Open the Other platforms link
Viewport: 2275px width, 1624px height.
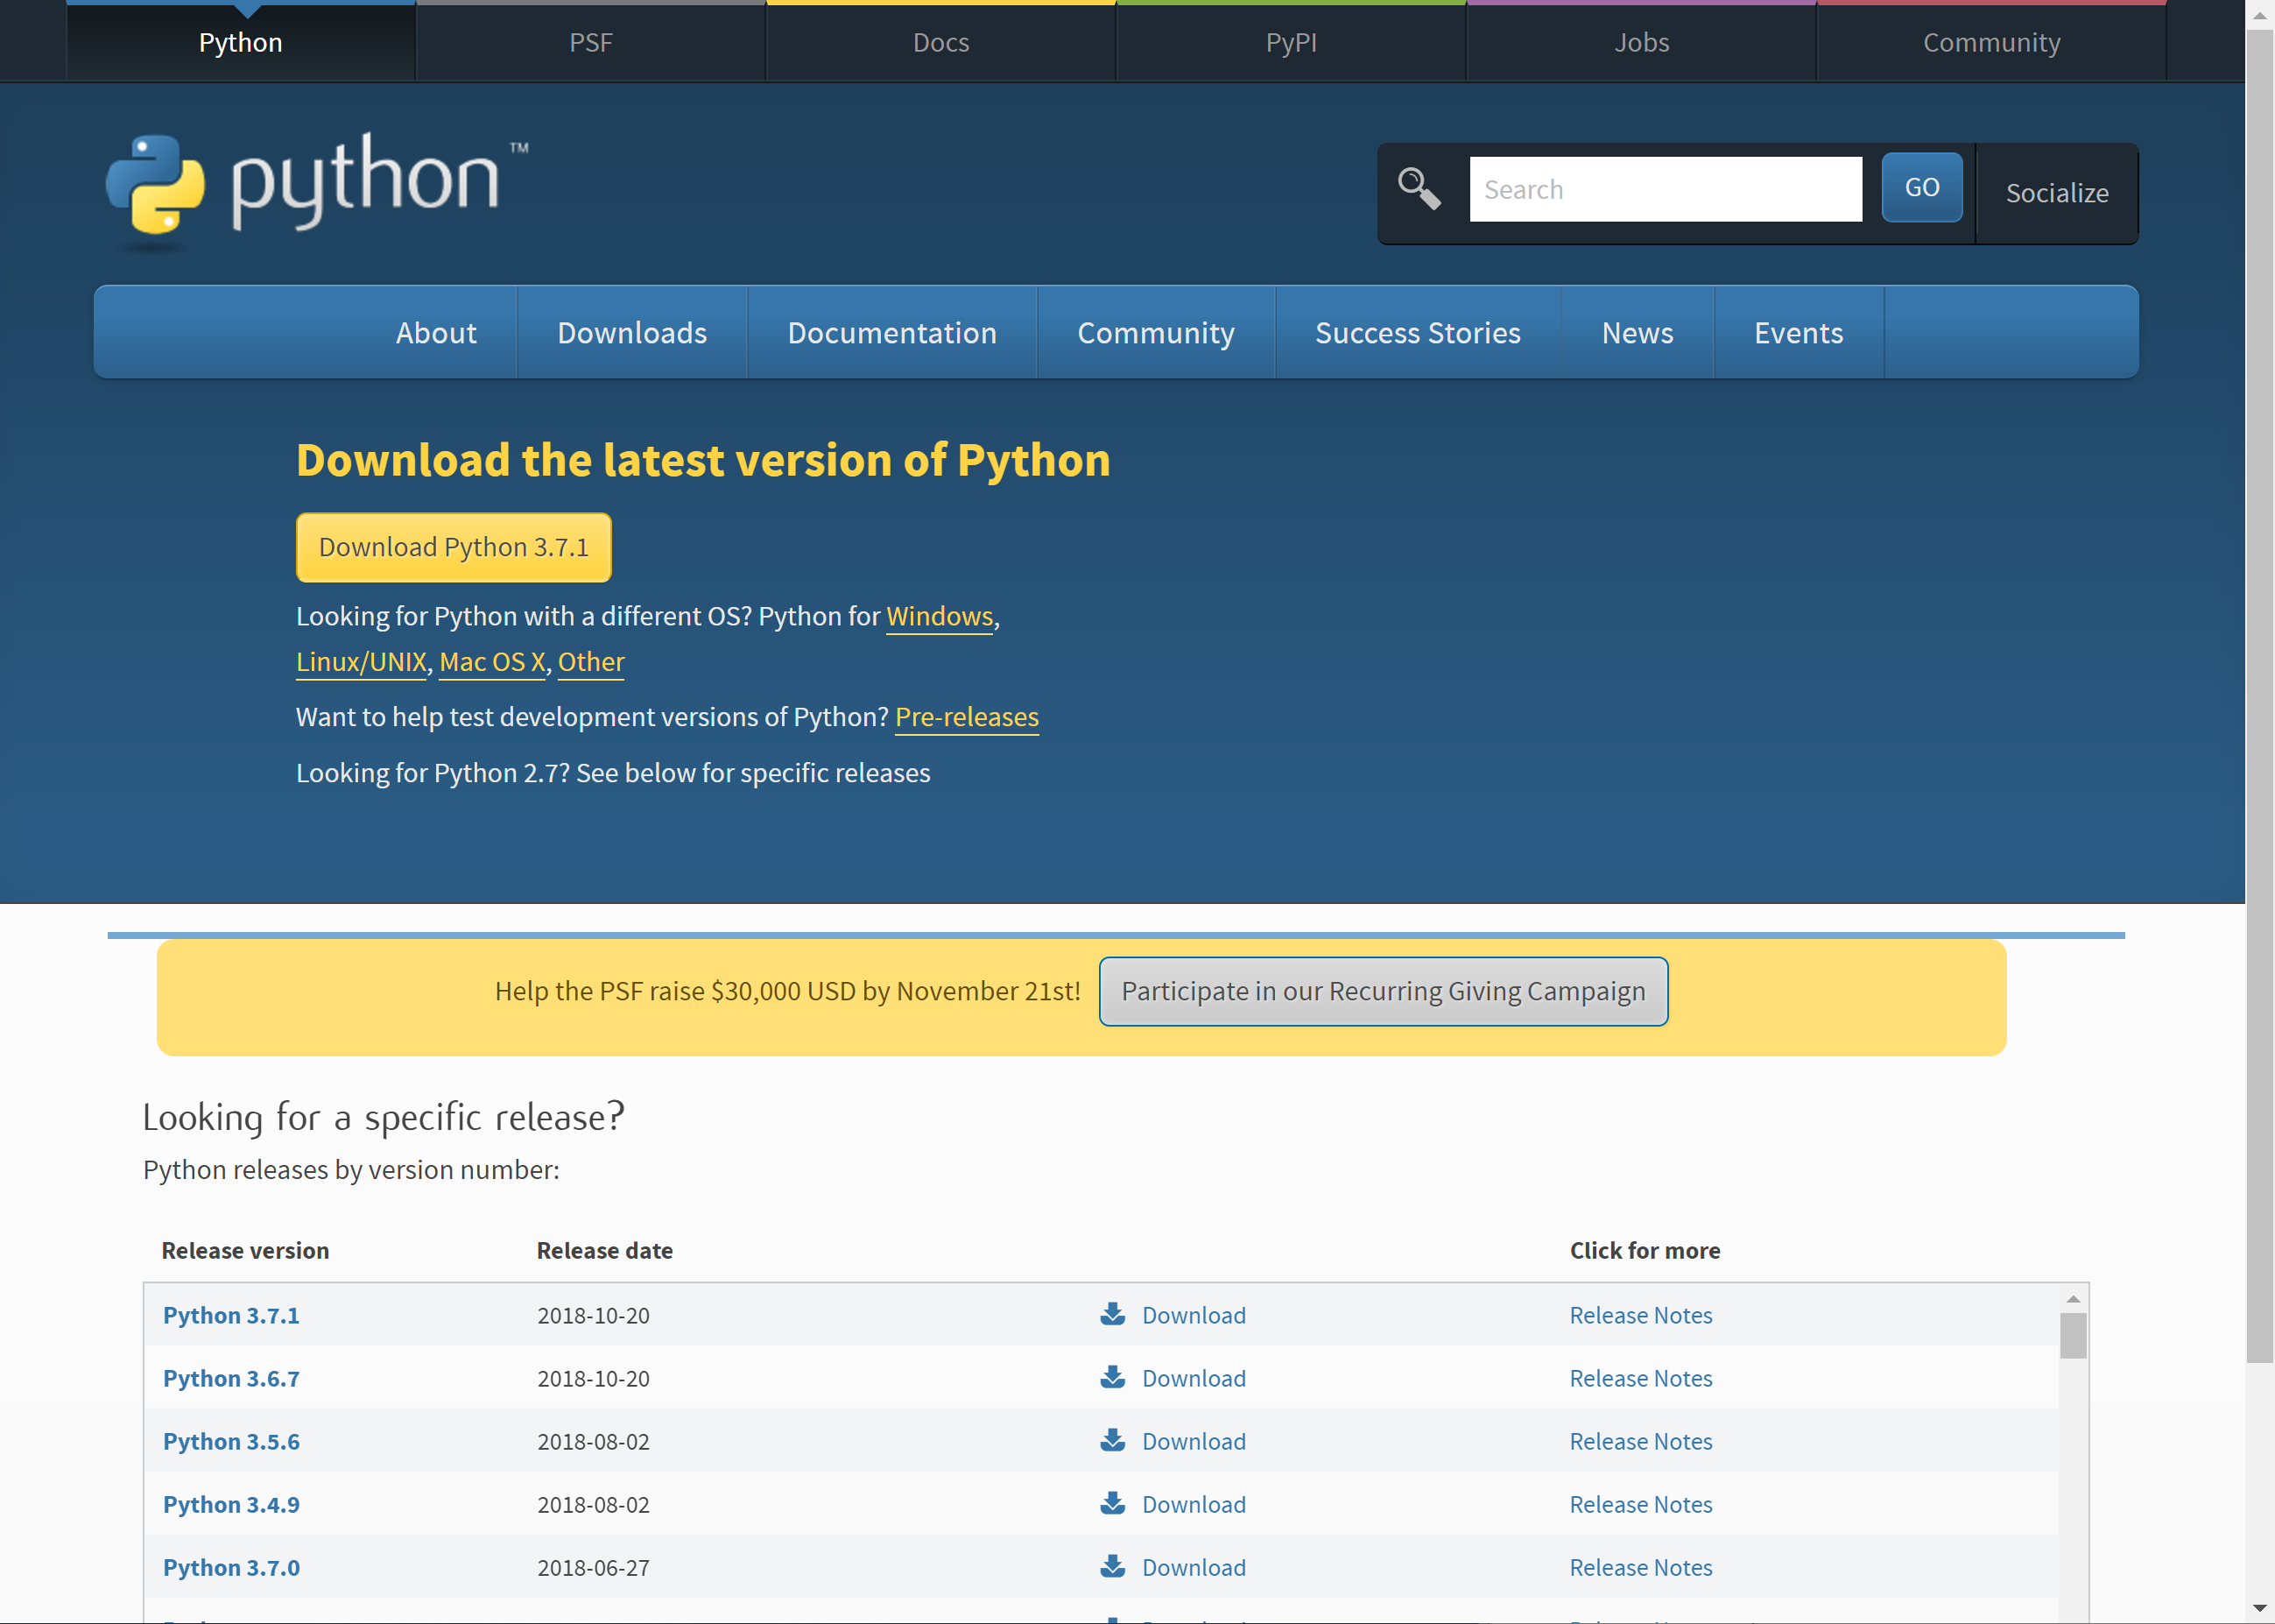(x=591, y=662)
